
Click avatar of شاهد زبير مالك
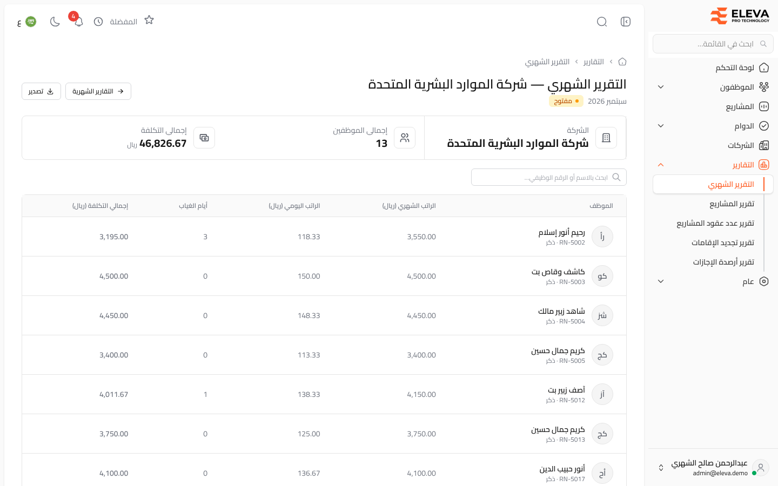click(602, 315)
